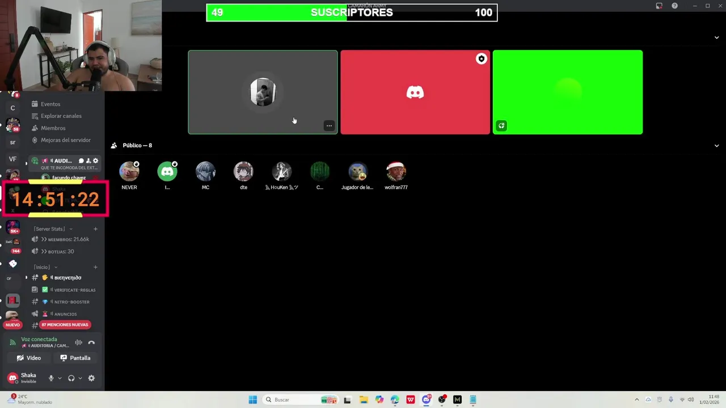The image size is (726, 408).
Task: Open server with 5K+ badge
Action: [x=12, y=227]
